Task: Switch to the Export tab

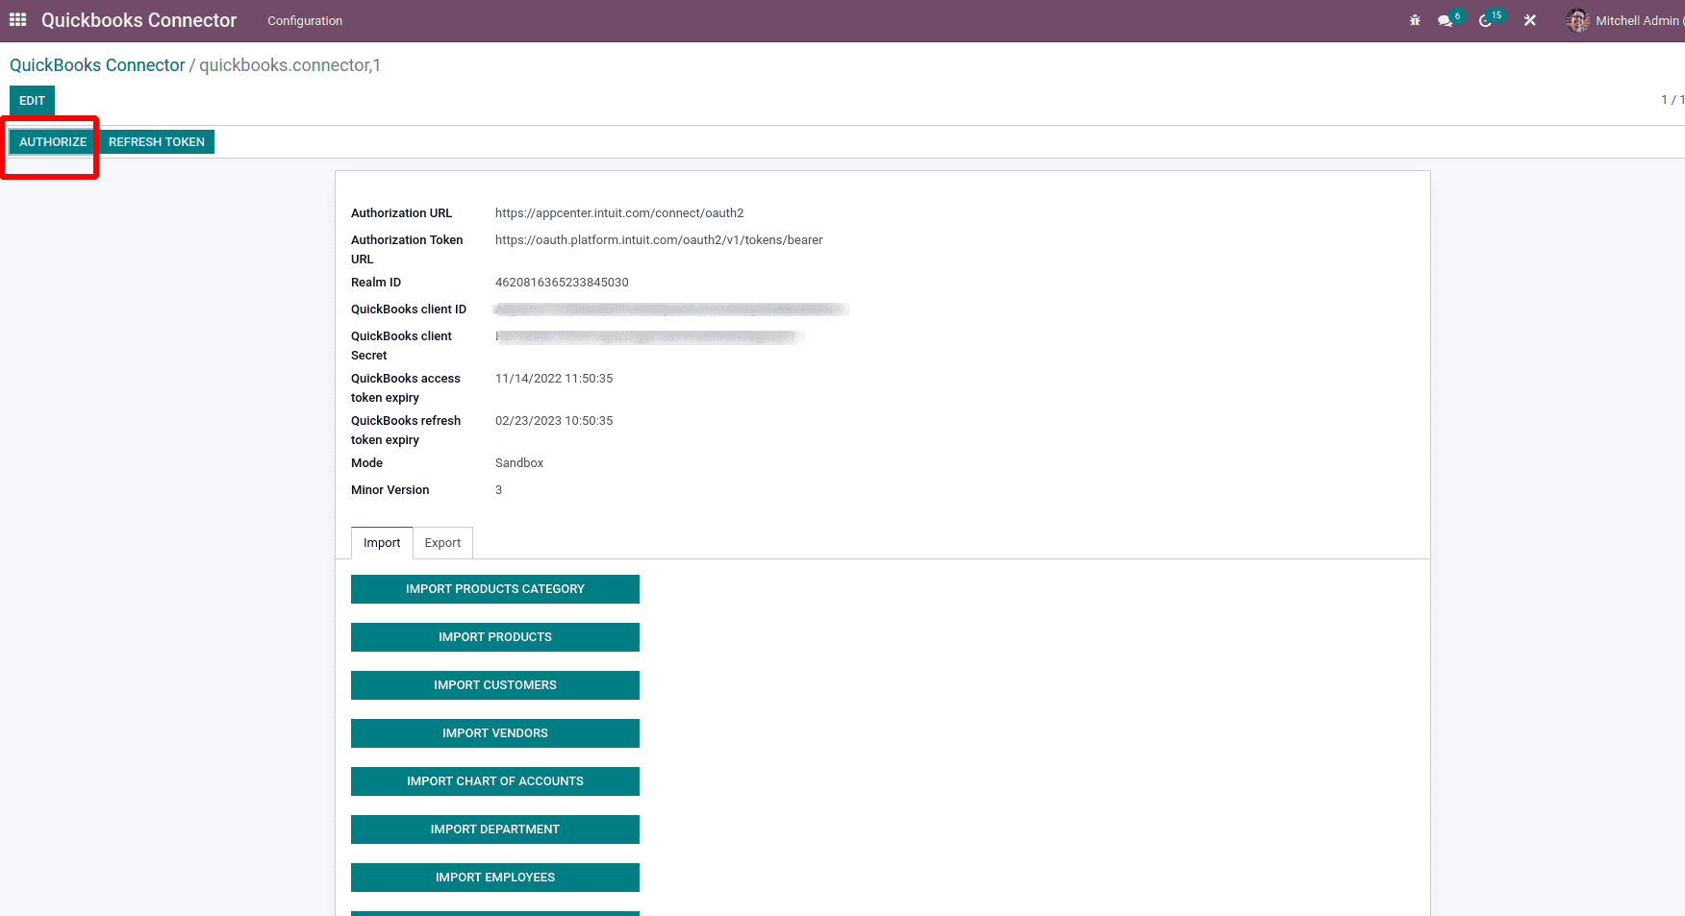Action: [x=442, y=543]
